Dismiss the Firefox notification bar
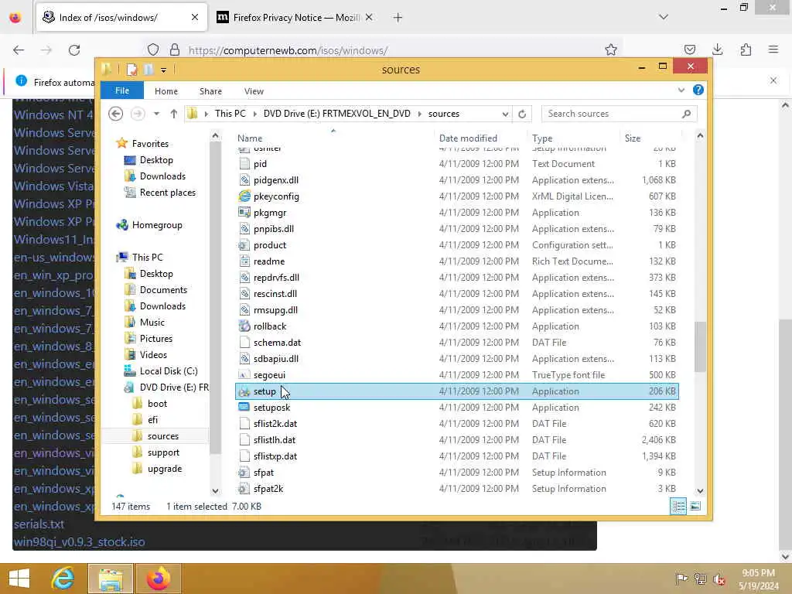This screenshot has height=594, width=792. click(x=773, y=80)
